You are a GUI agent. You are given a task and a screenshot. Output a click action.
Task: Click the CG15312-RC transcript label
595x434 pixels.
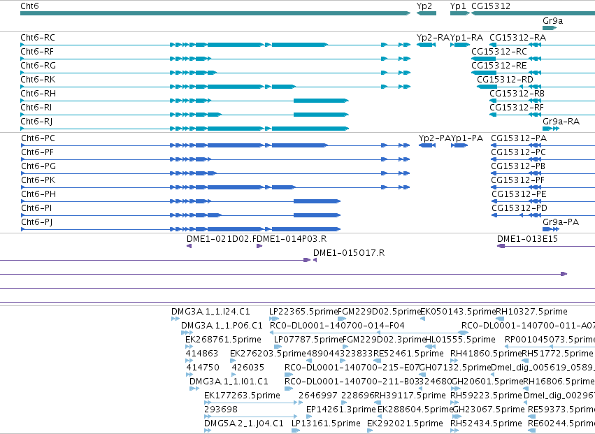coord(499,52)
